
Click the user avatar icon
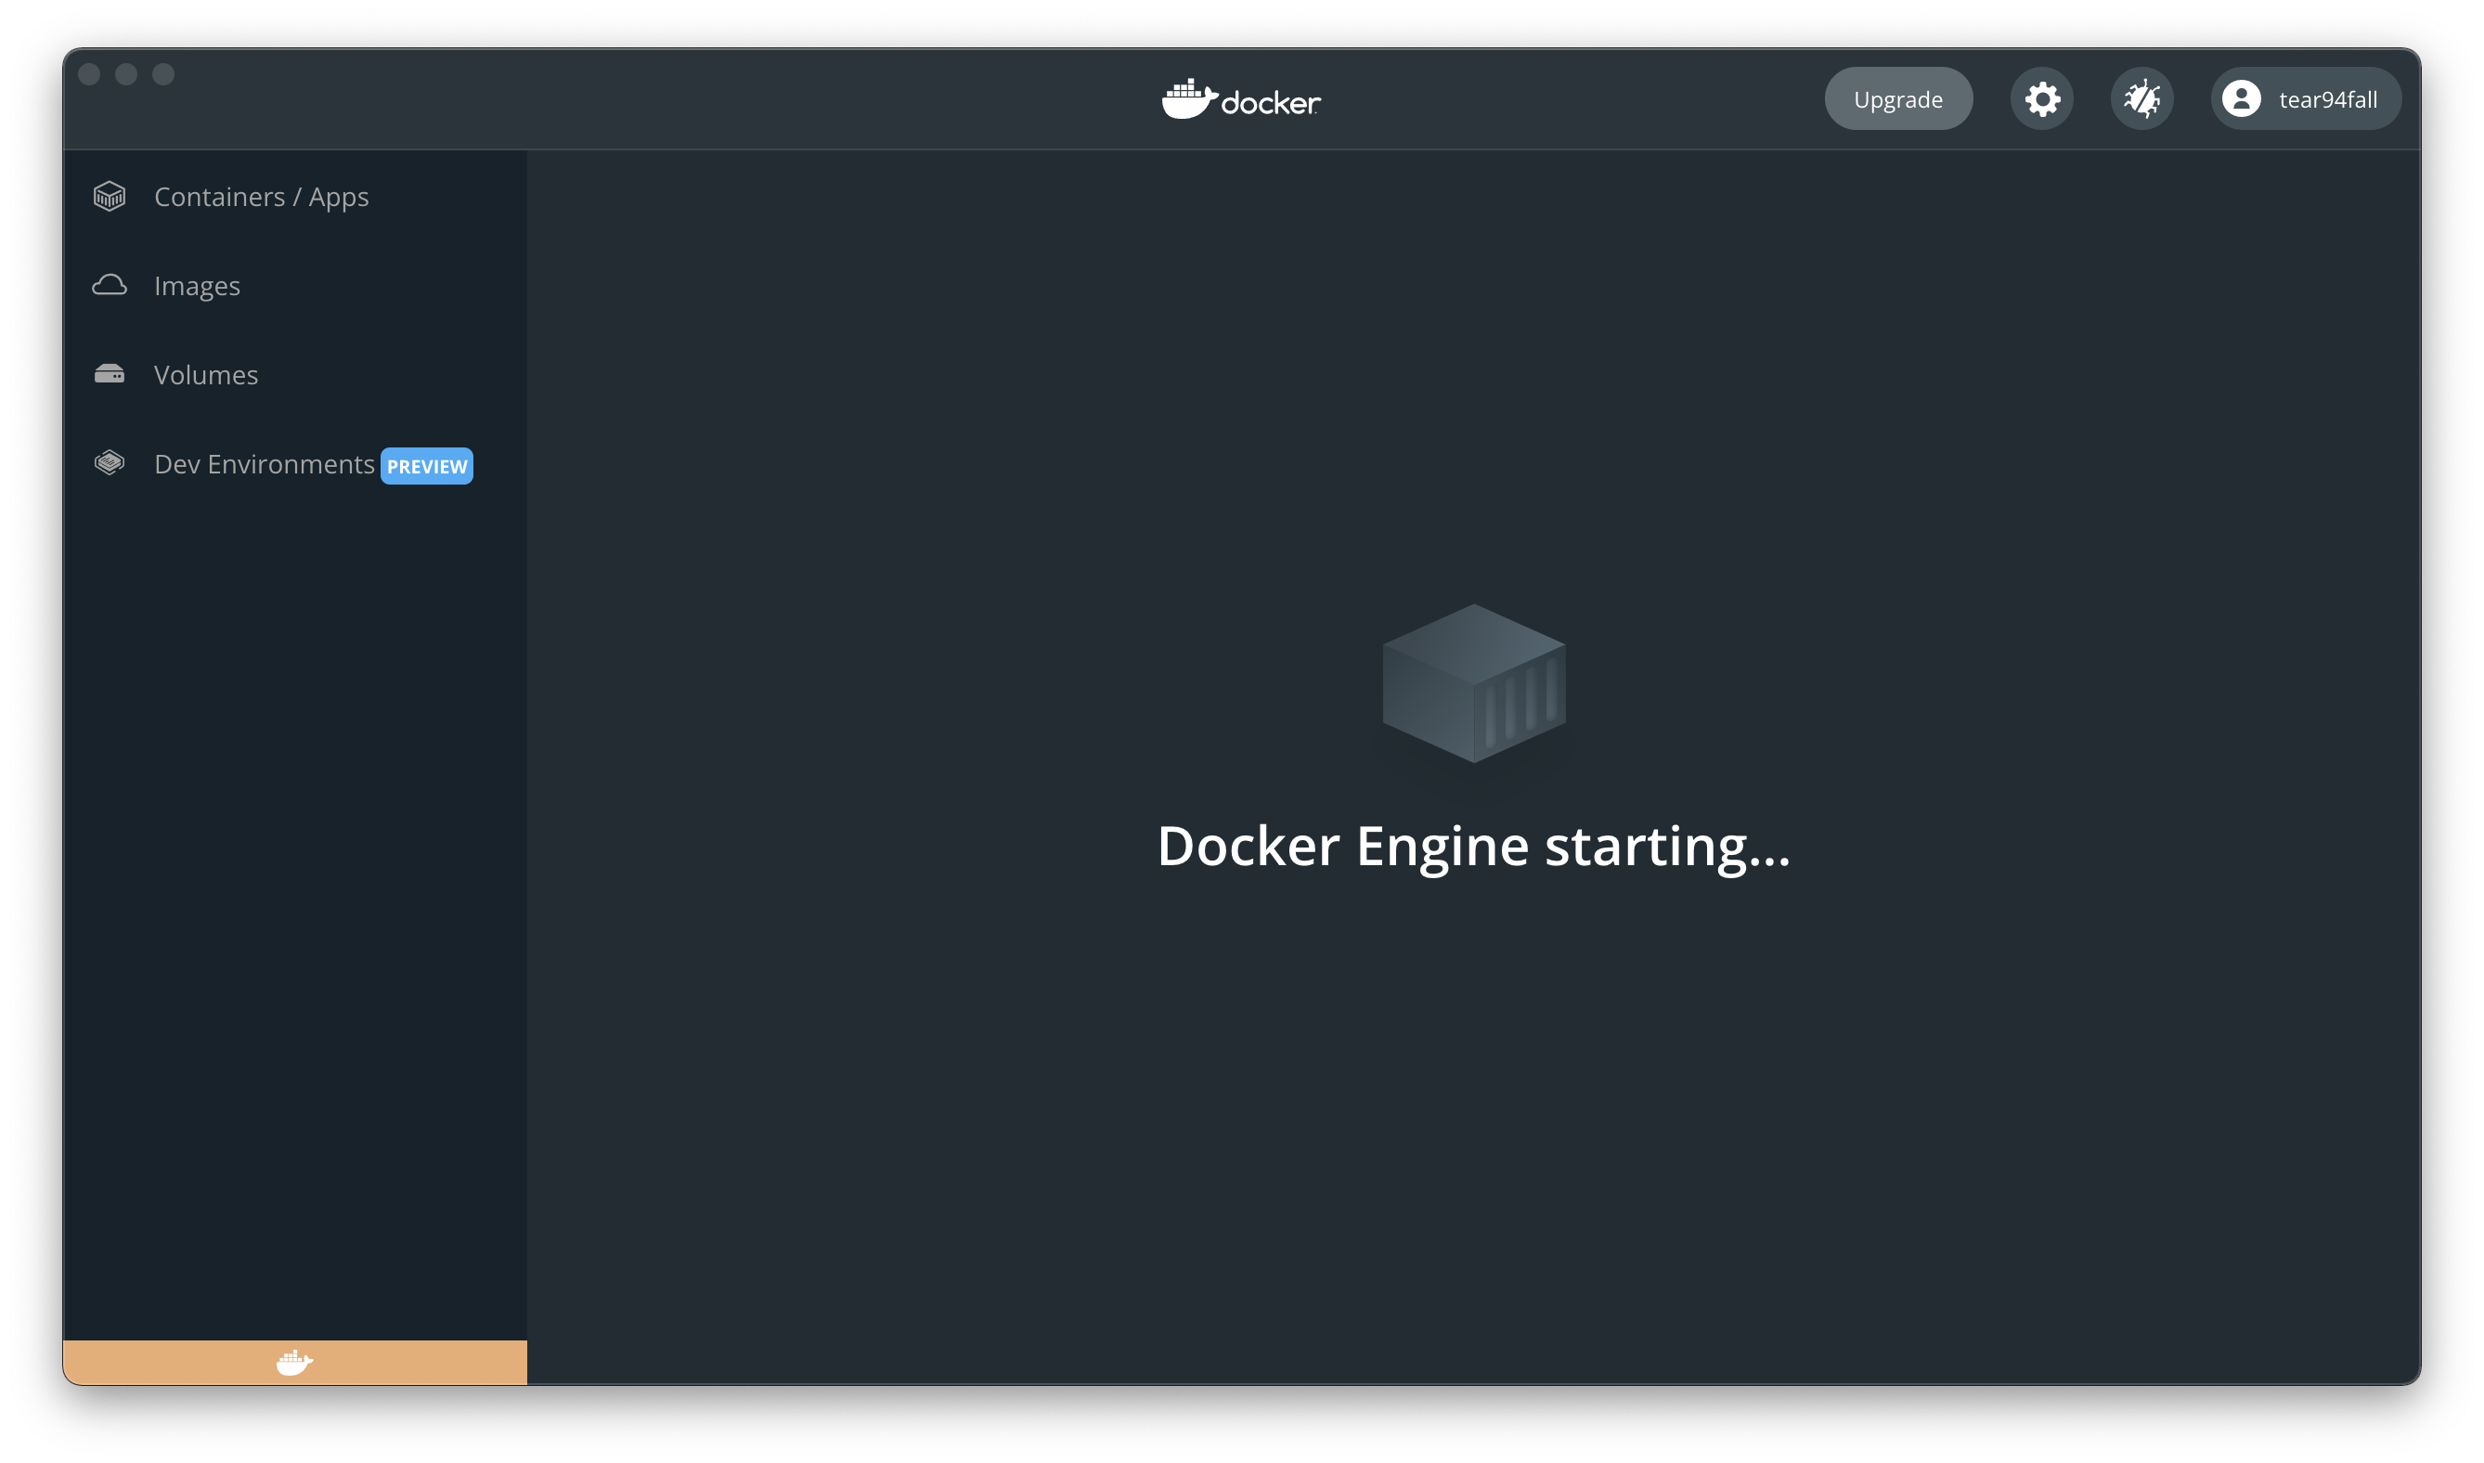pyautogui.click(x=2241, y=99)
